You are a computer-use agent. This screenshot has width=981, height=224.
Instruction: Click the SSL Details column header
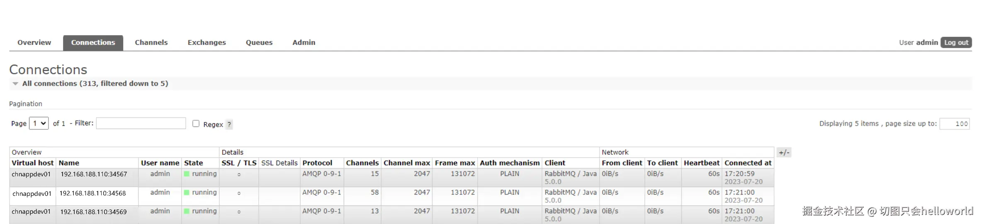(x=279, y=163)
